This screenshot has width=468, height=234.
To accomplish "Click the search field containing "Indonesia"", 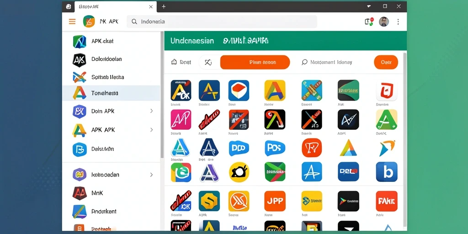I will [x=222, y=21].
